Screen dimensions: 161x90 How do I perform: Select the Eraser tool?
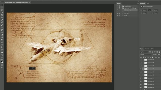pyautogui.click(x=2, y=32)
